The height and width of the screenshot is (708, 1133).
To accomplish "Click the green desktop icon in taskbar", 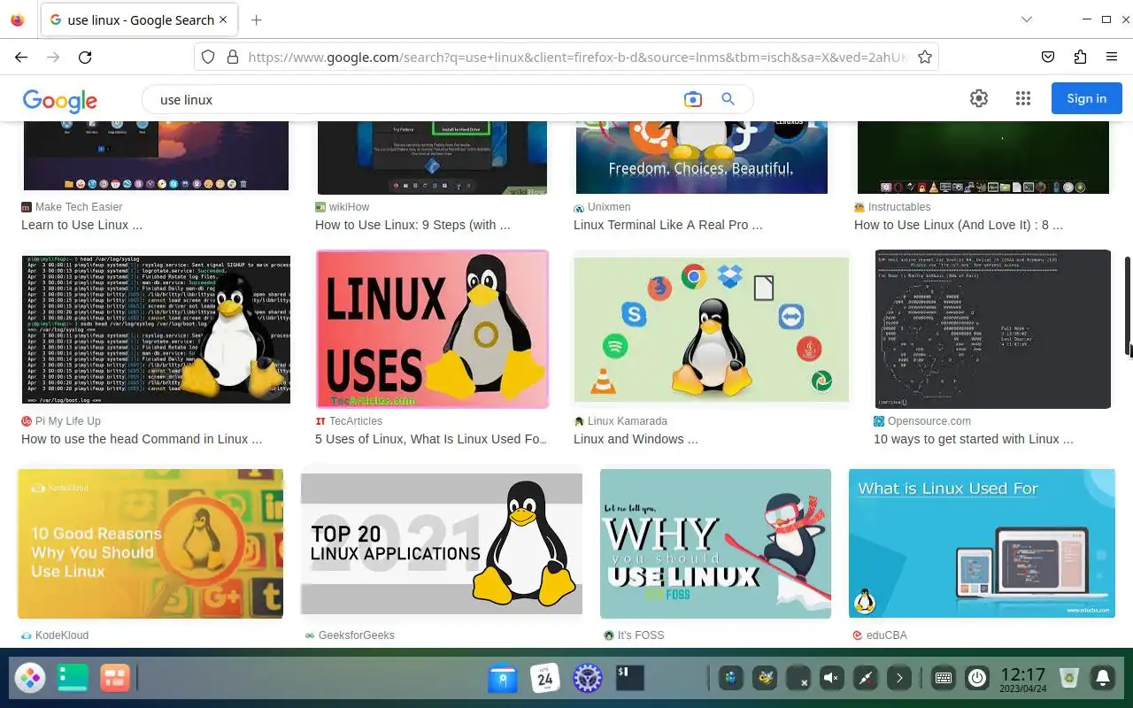I will [x=73, y=679].
